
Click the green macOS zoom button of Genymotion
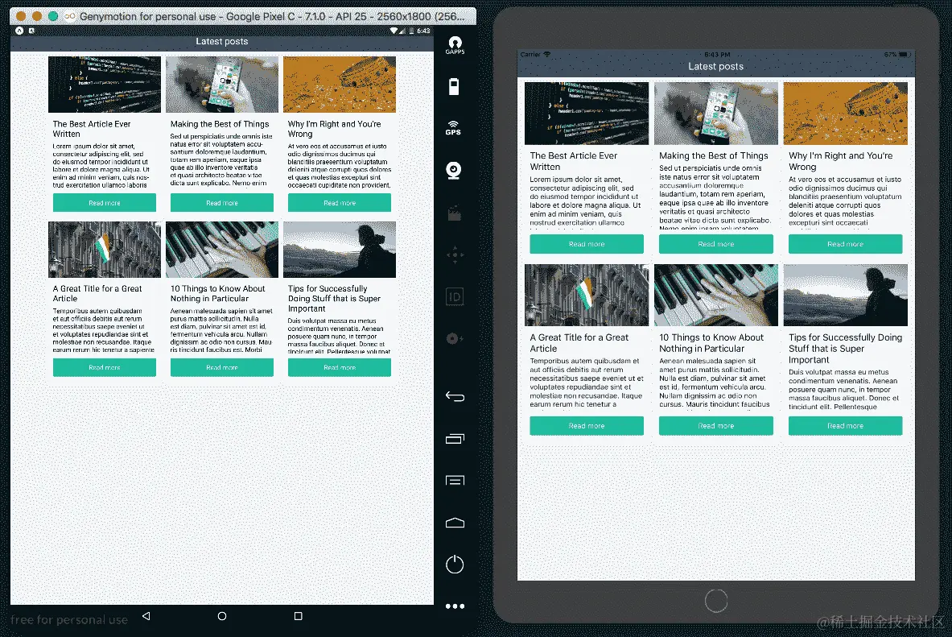click(53, 16)
